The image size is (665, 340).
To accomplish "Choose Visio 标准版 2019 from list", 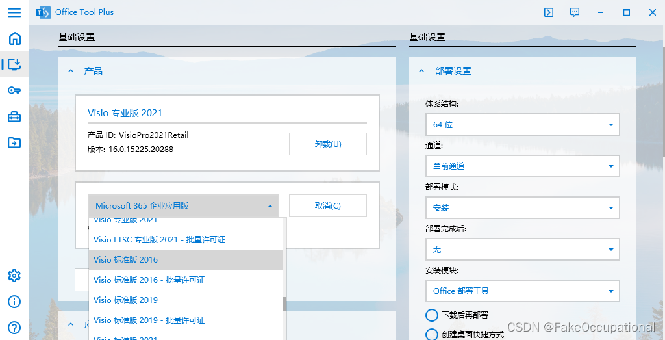I will click(x=186, y=300).
